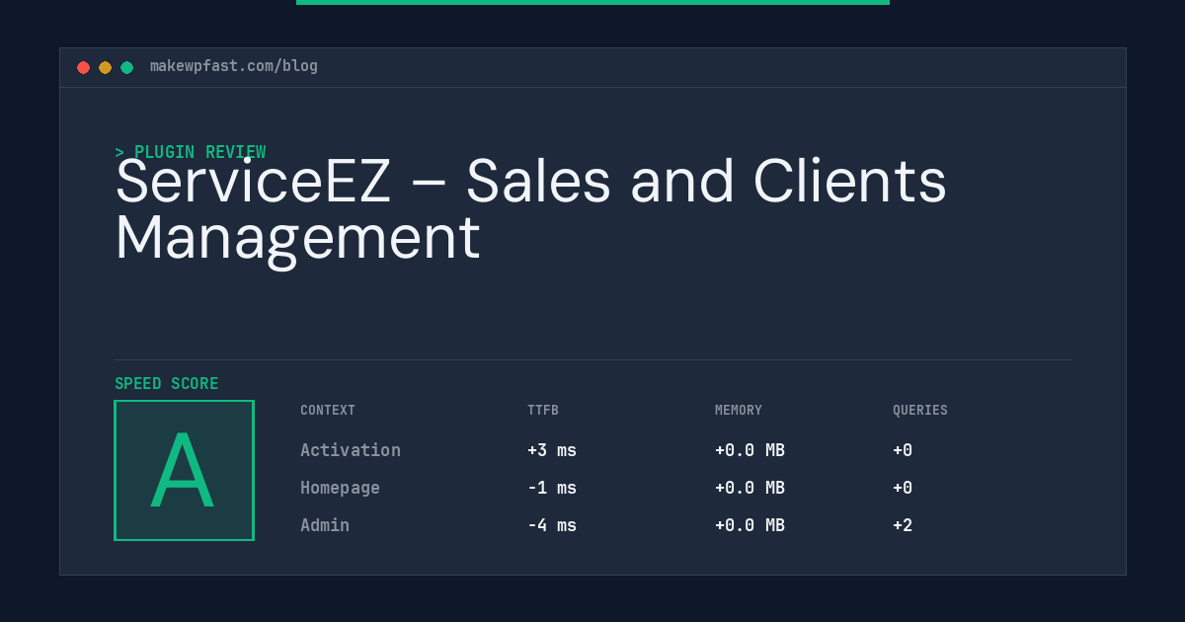Click the Admin queries value +2

coord(903,525)
